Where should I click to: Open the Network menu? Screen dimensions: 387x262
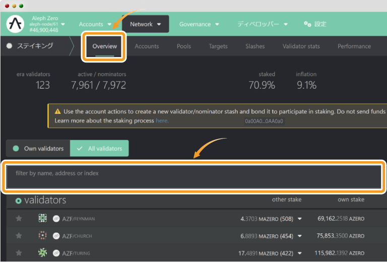(x=145, y=24)
